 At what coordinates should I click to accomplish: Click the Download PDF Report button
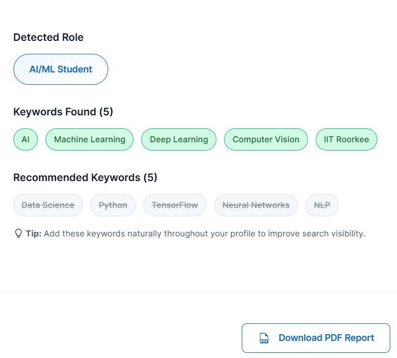click(x=316, y=338)
